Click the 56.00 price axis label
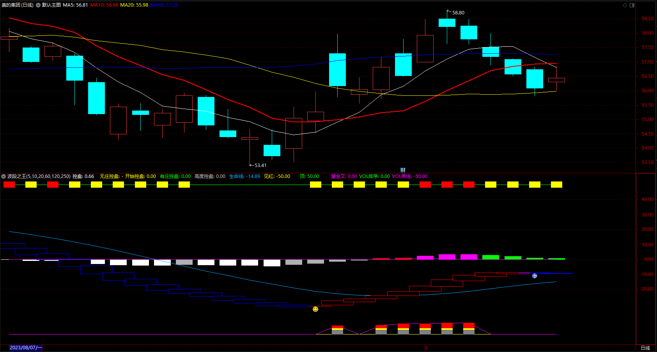This screenshot has width=657, height=352. tap(647, 91)
